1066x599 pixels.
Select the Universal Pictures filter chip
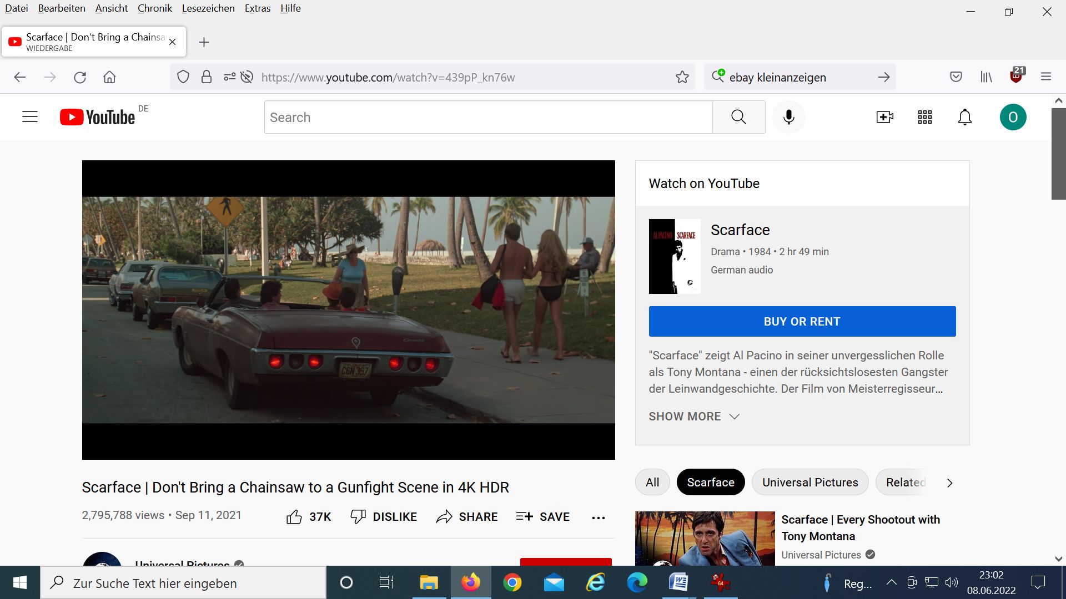click(x=810, y=483)
